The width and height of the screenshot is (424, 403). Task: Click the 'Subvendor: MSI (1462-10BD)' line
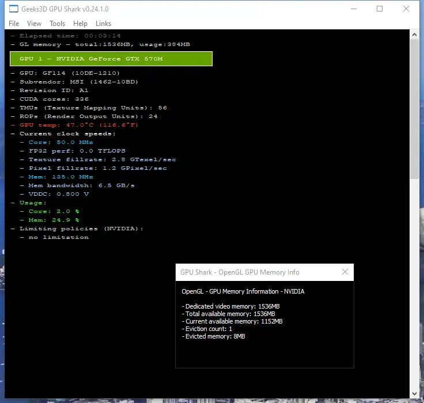[74, 82]
